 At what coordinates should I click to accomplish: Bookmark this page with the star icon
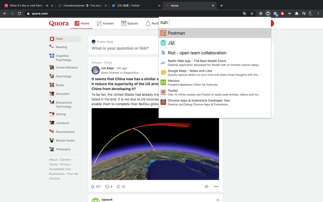[252, 14]
